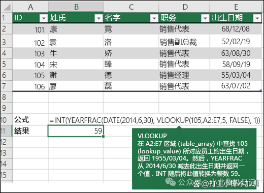
Task: Click cell with ID 102
Action: point(30,41)
